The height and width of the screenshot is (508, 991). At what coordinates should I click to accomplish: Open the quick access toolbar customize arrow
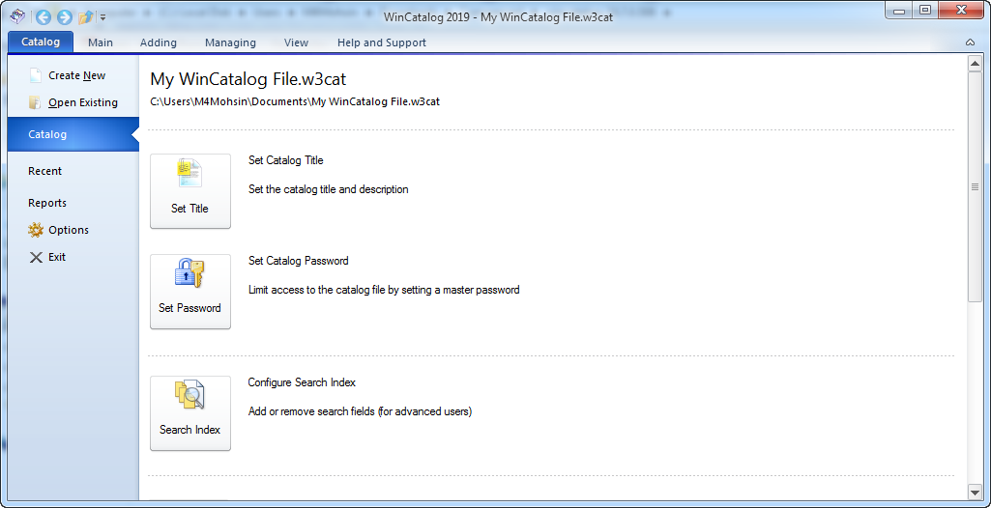coord(102,17)
